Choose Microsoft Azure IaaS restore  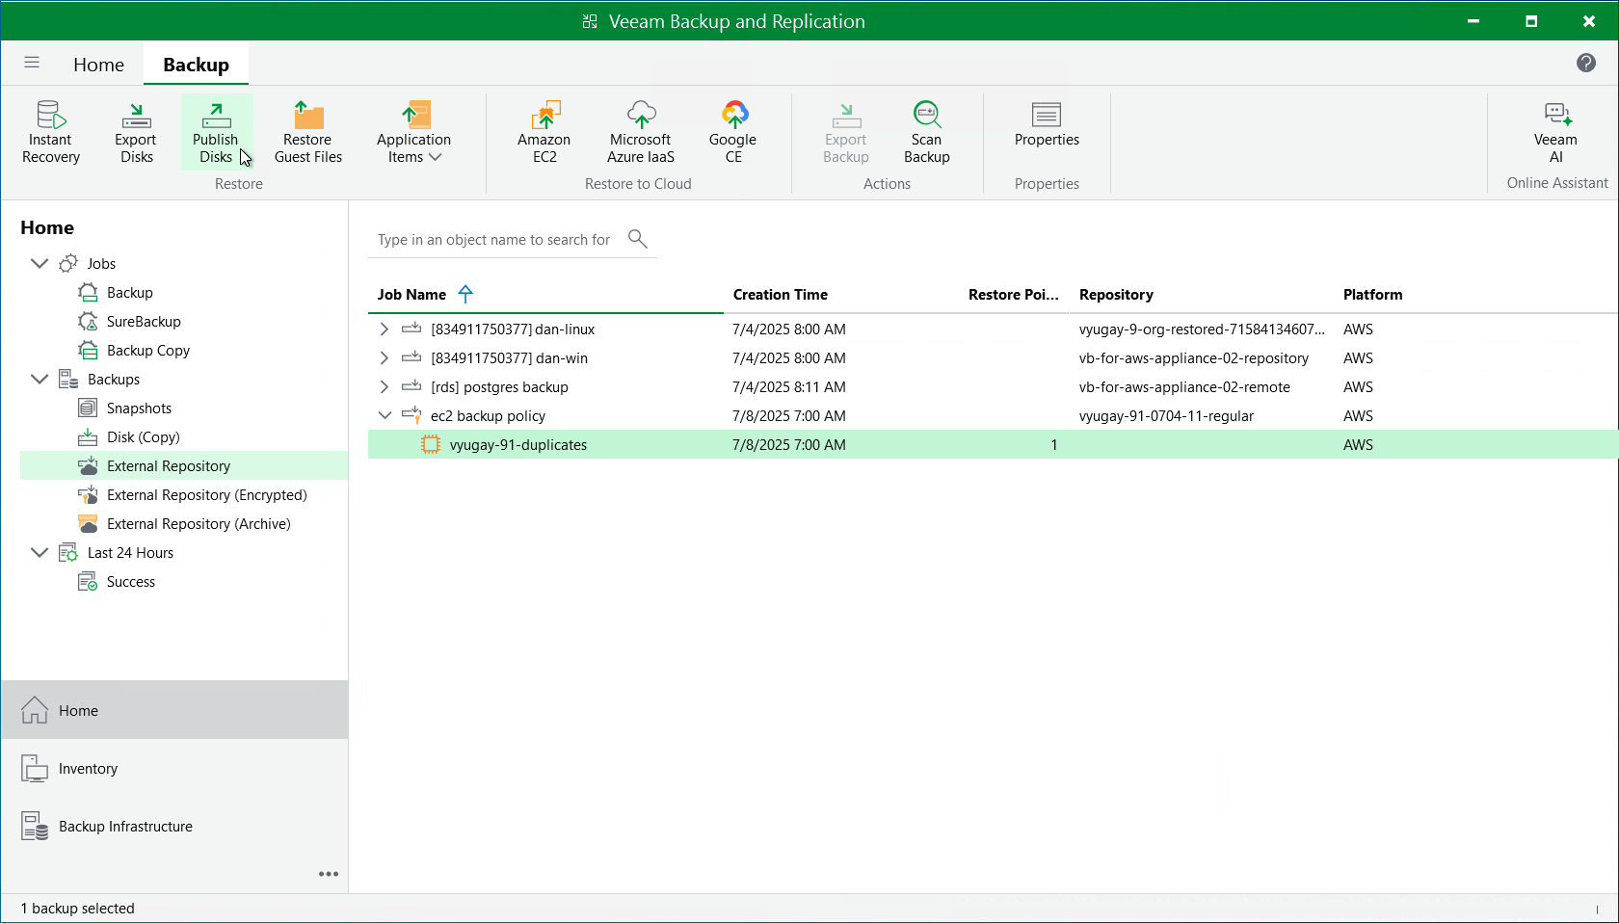click(x=641, y=131)
